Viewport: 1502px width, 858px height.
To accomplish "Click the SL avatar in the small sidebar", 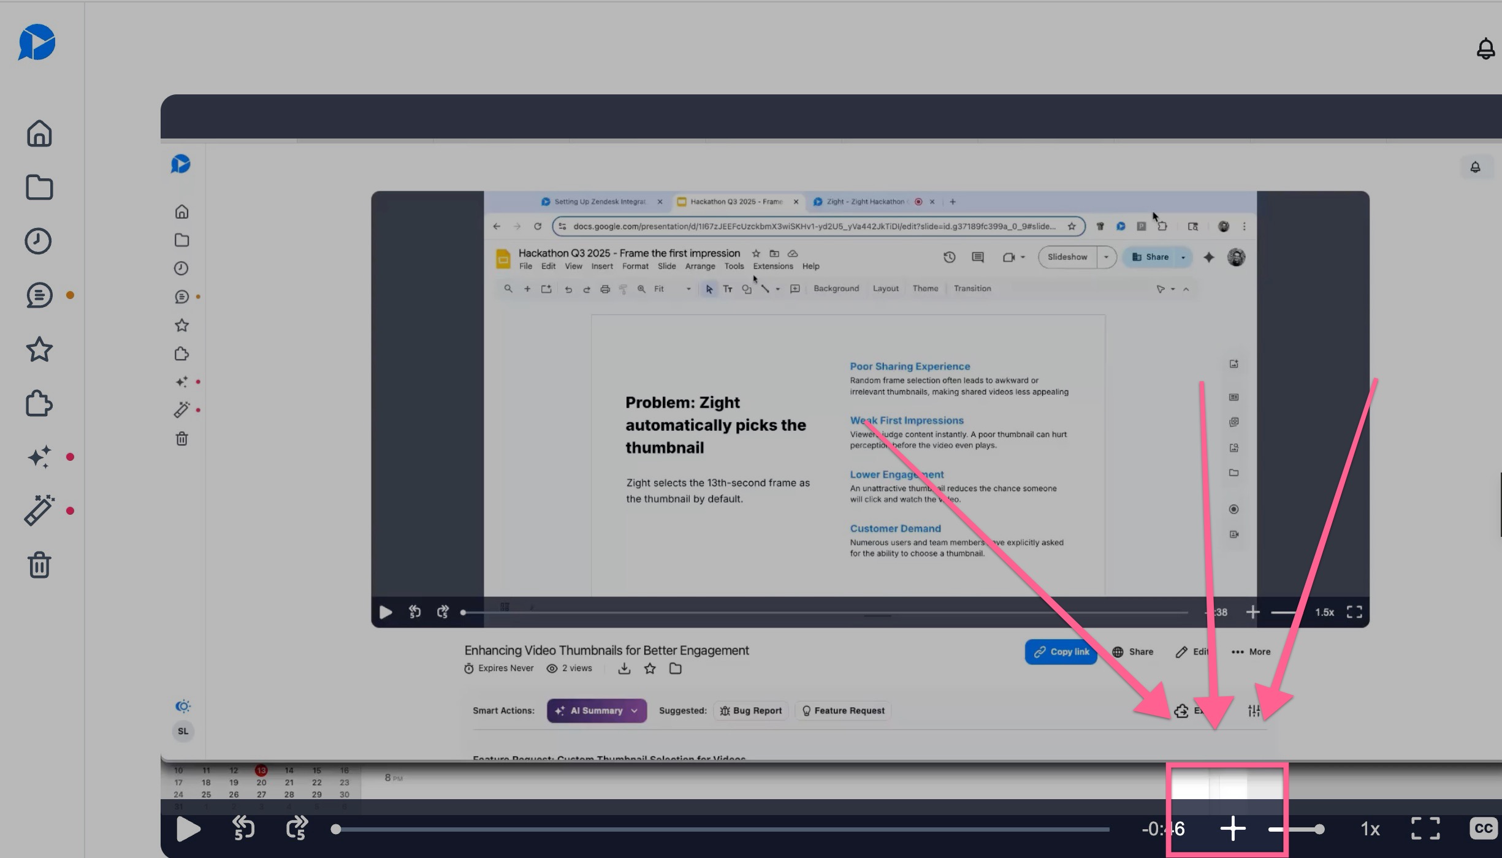I will pyautogui.click(x=183, y=731).
